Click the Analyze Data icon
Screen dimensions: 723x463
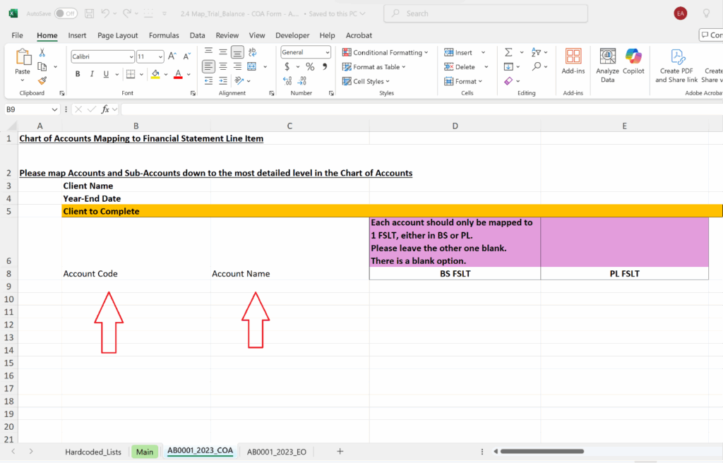[607, 64]
